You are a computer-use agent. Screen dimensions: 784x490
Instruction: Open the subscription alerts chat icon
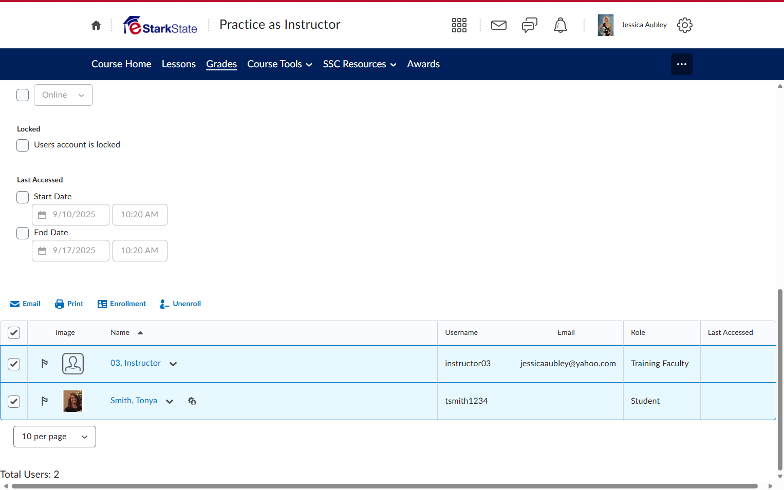pos(530,25)
